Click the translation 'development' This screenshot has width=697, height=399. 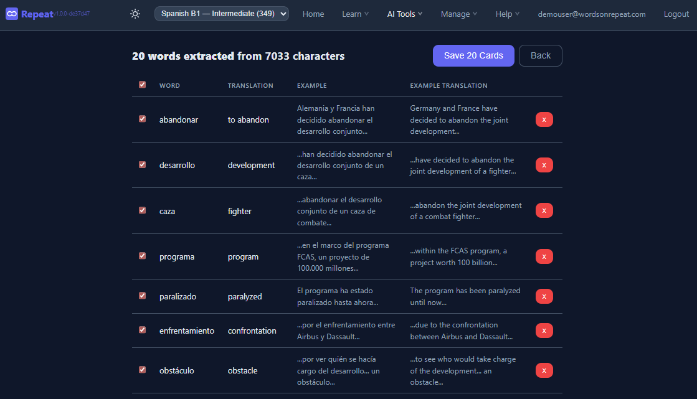click(x=251, y=166)
